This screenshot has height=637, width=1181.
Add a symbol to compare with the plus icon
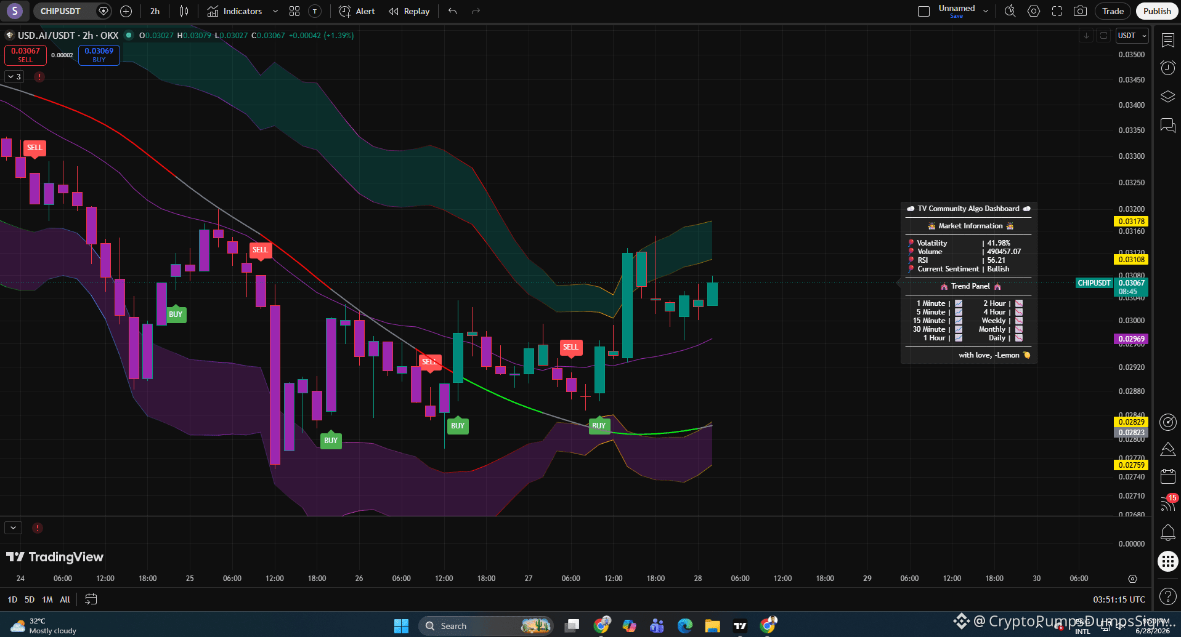click(x=126, y=11)
